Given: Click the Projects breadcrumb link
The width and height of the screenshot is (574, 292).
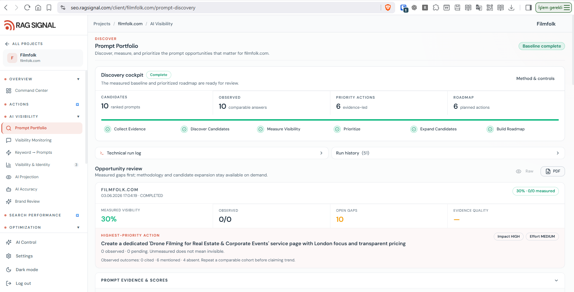Looking at the screenshot, I should pyautogui.click(x=102, y=24).
